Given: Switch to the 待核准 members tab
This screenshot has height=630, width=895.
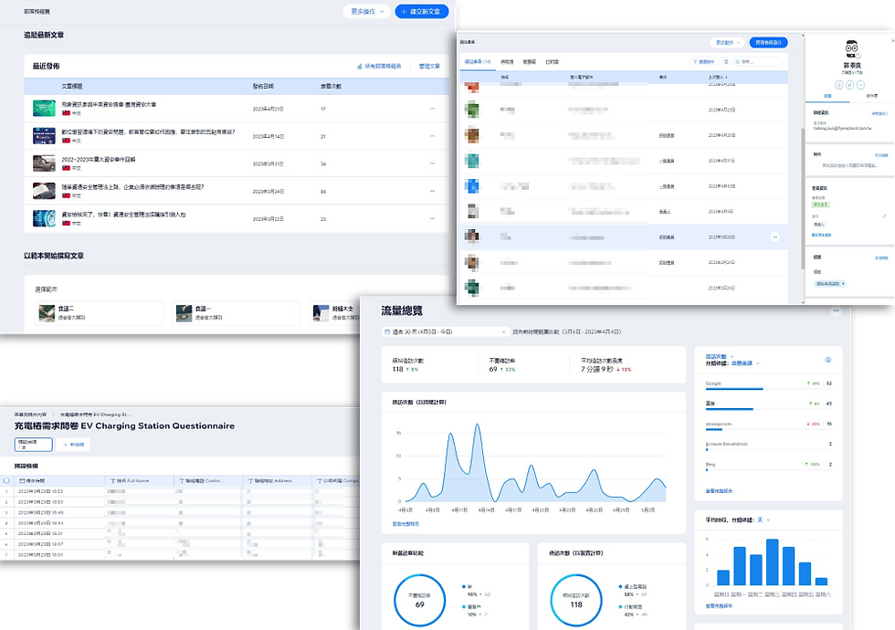Looking at the screenshot, I should (x=507, y=62).
